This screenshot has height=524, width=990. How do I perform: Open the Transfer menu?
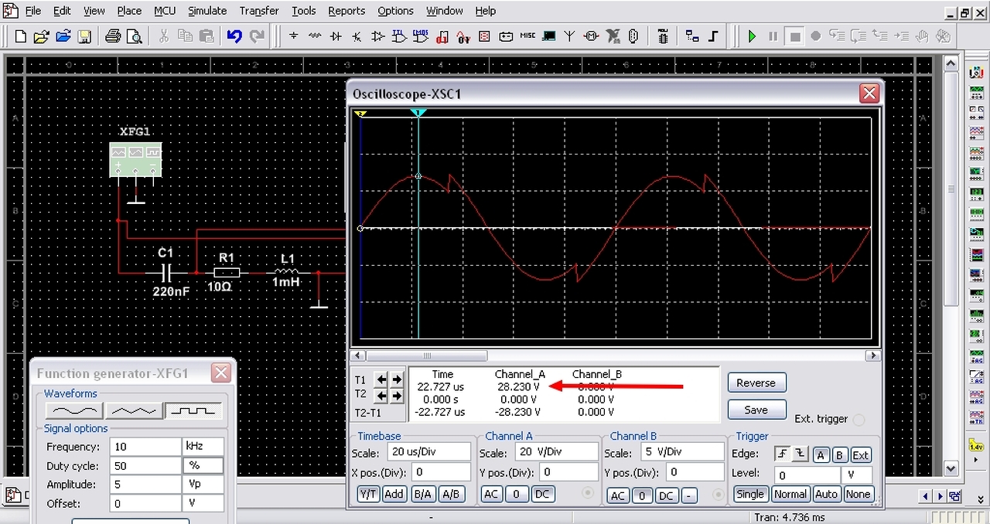tap(259, 11)
